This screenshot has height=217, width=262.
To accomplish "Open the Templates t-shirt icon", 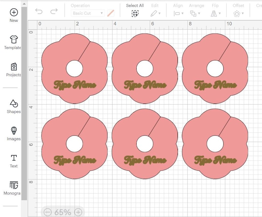I will tap(14, 39).
